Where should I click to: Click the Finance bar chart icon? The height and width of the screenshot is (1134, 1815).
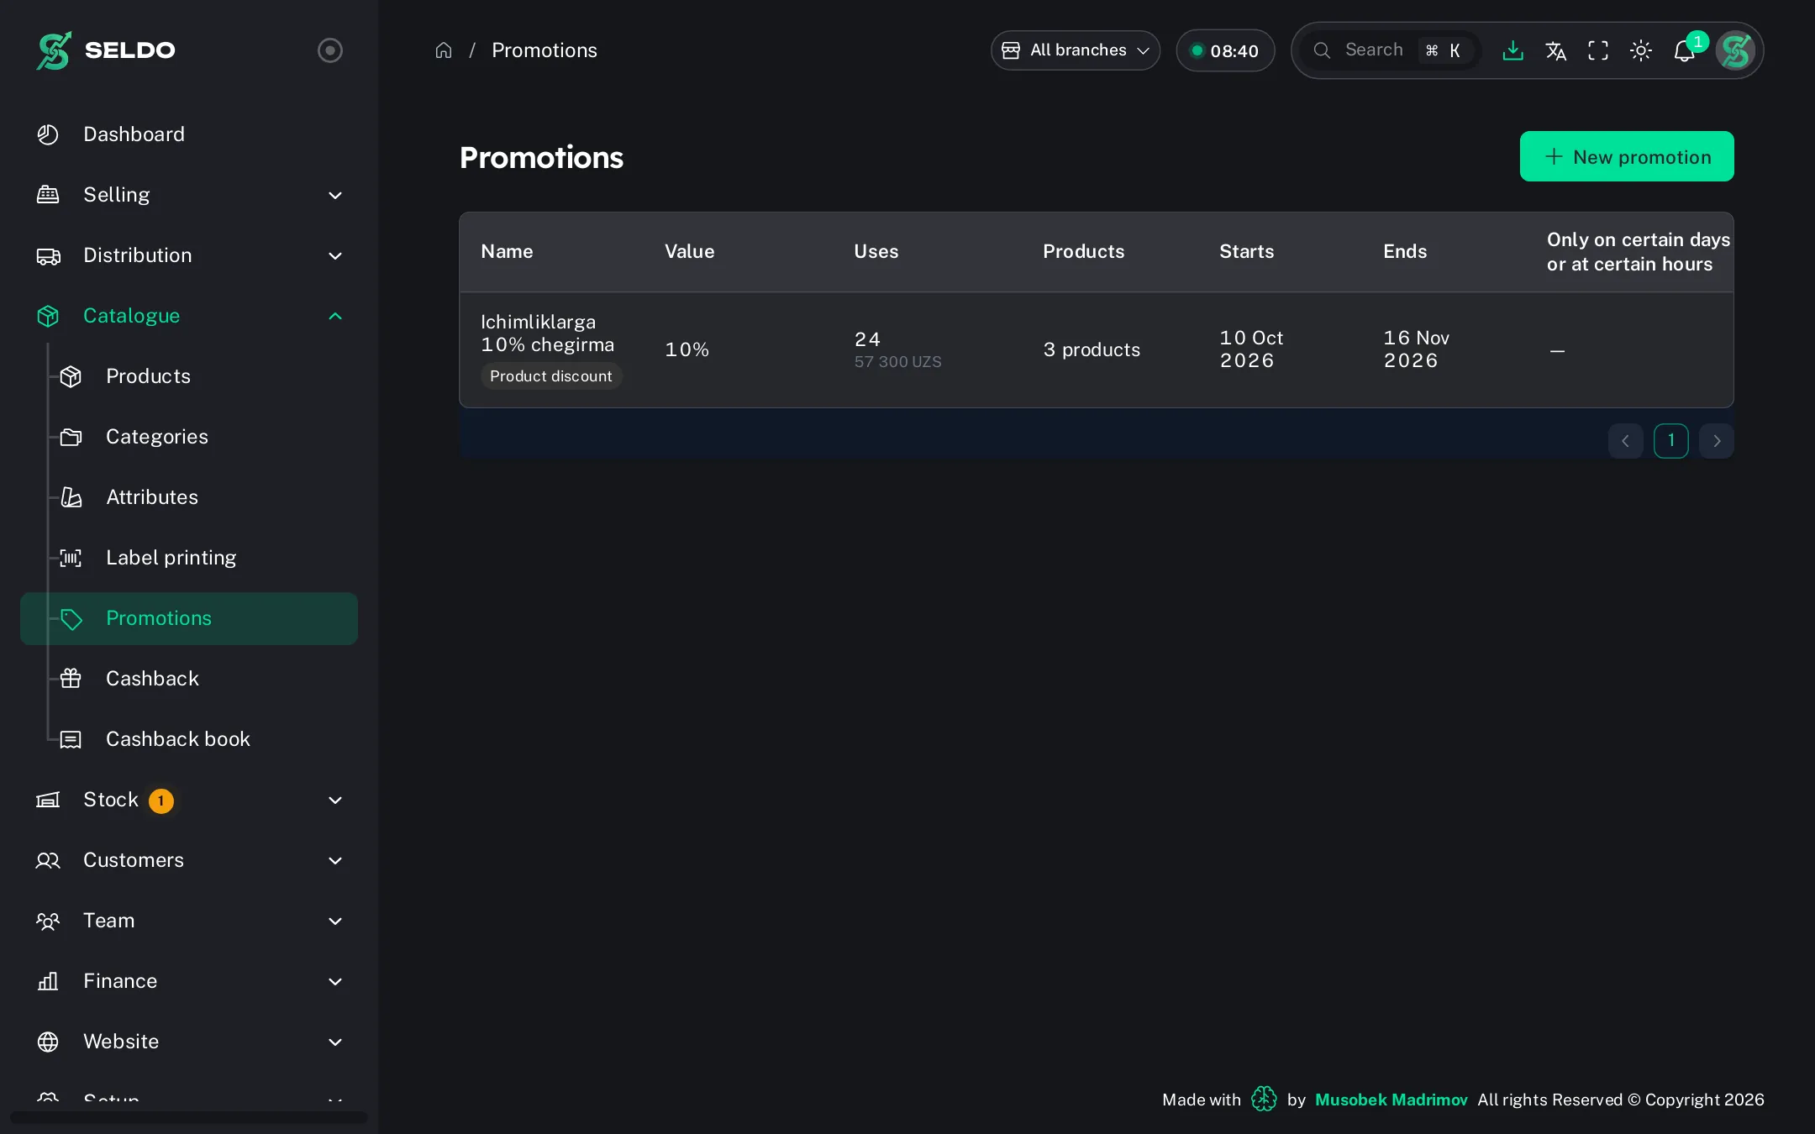tap(48, 981)
